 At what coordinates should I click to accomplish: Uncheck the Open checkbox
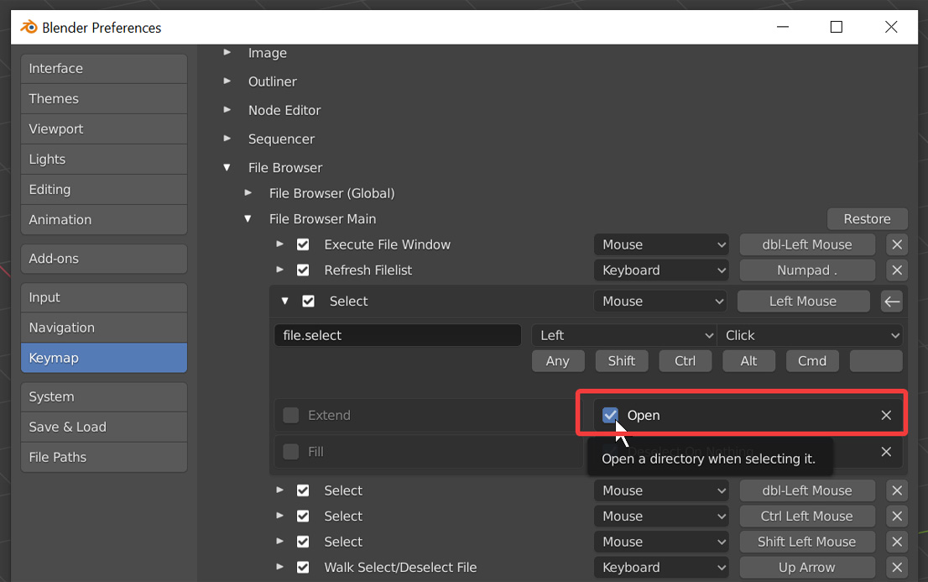click(611, 415)
